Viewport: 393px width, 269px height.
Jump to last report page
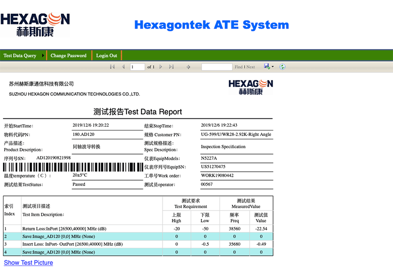point(171,67)
